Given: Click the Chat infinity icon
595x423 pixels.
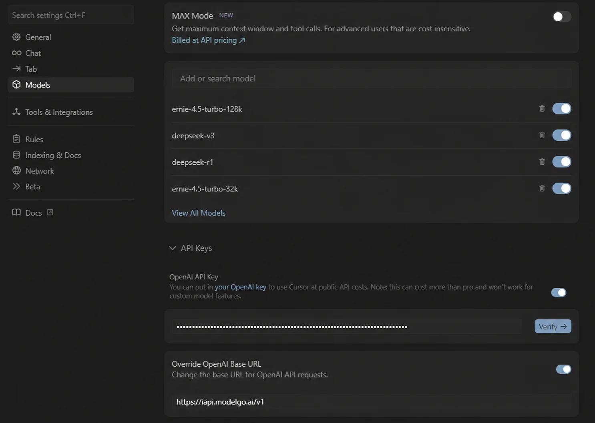Looking at the screenshot, I should [16, 53].
